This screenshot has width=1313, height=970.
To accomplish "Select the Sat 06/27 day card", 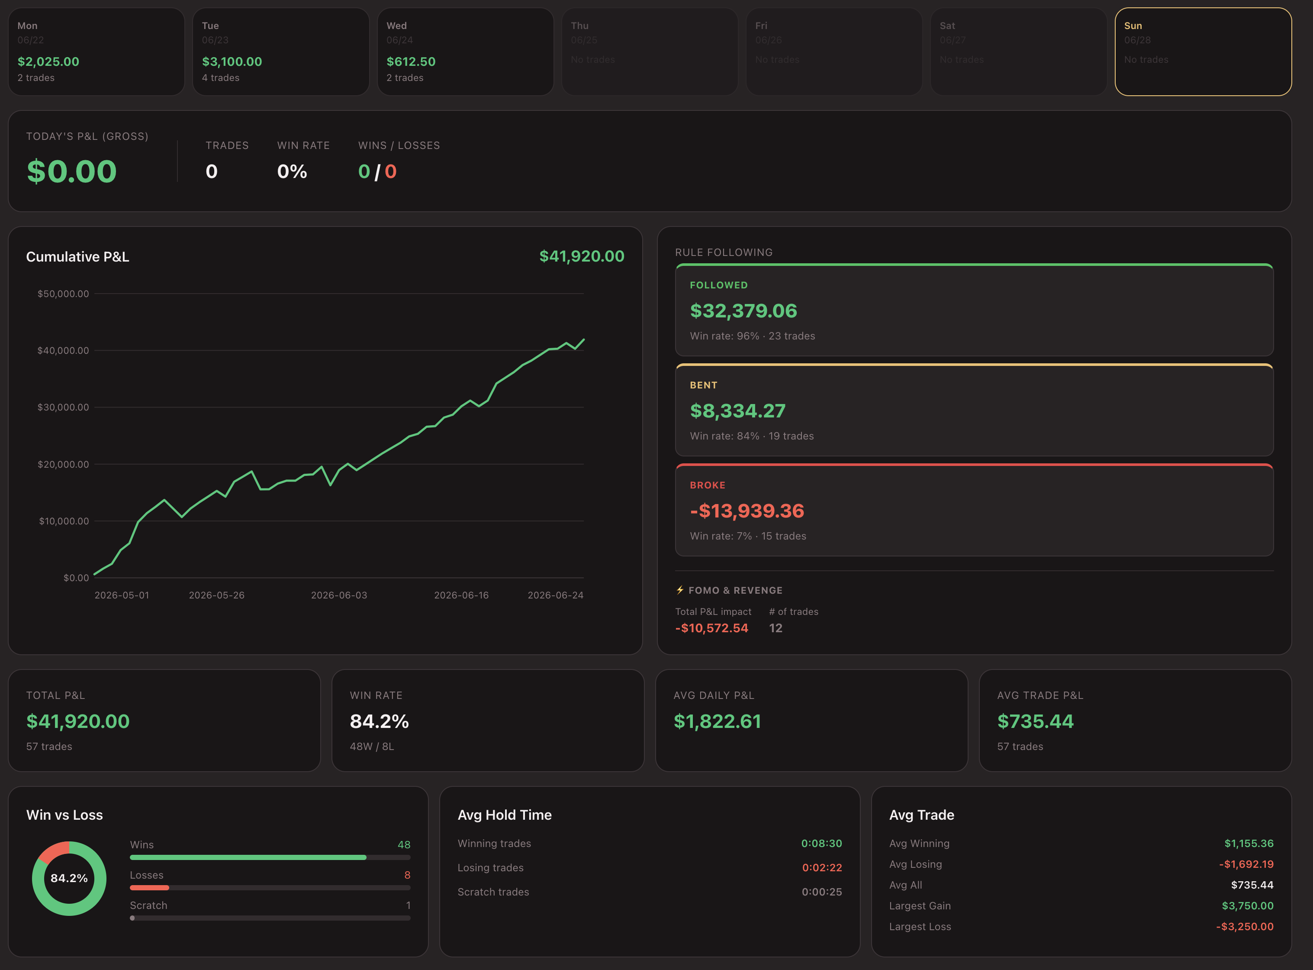I will pyautogui.click(x=1019, y=52).
